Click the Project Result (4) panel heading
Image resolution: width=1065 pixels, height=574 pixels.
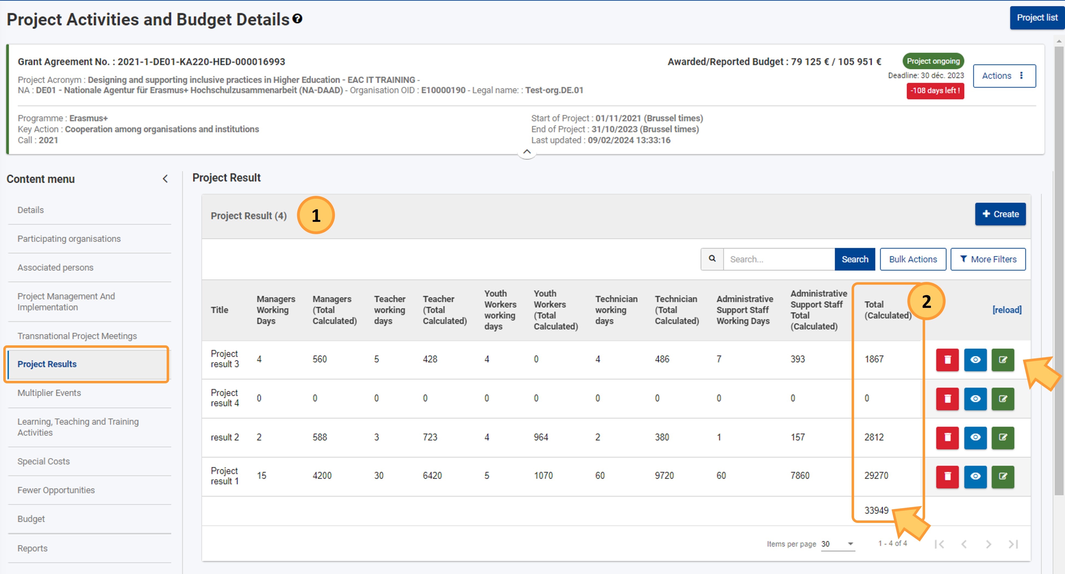[x=248, y=216]
